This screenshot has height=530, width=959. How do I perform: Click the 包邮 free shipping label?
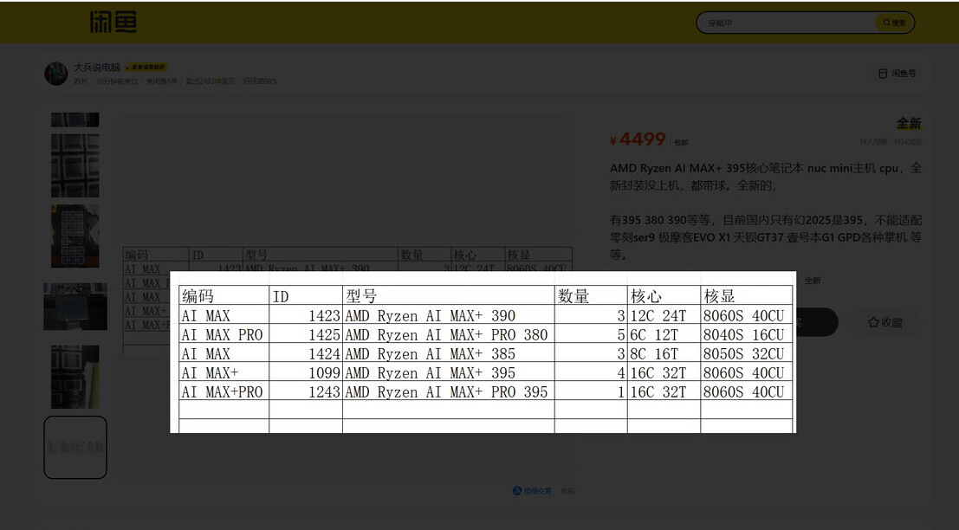pos(681,142)
